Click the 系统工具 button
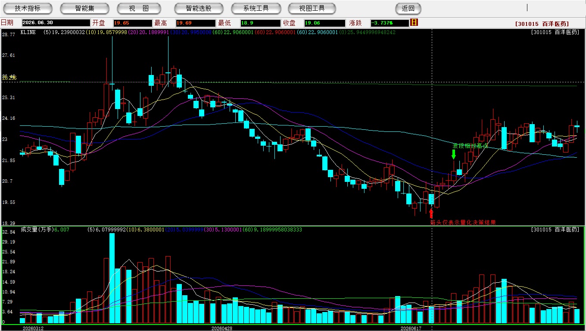The height and width of the screenshot is (331, 586). click(256, 8)
